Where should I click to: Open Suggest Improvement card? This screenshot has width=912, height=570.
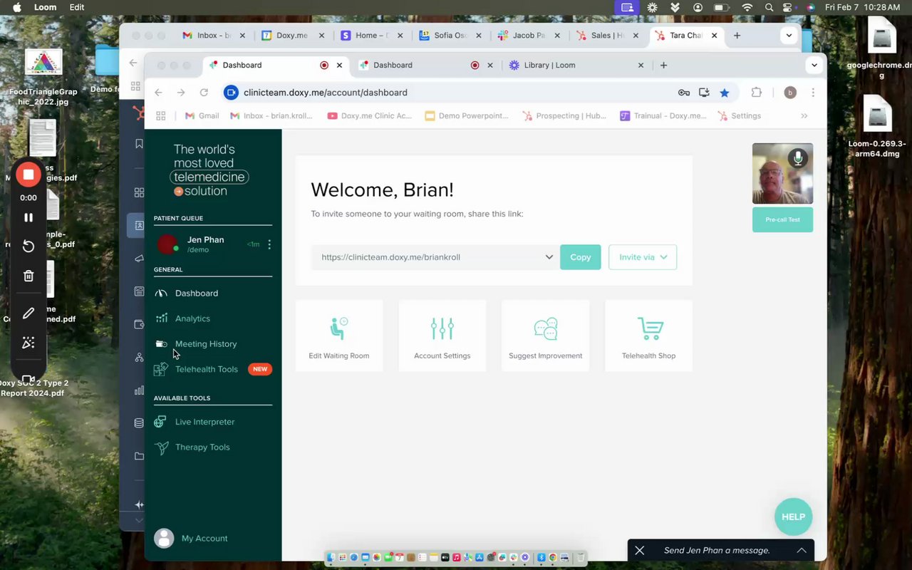546,336
